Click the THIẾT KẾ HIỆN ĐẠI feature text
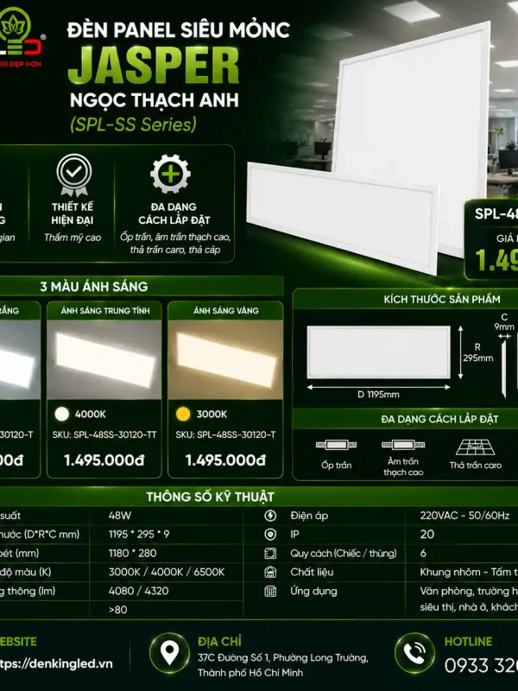The width and height of the screenshot is (518, 691). (73, 213)
